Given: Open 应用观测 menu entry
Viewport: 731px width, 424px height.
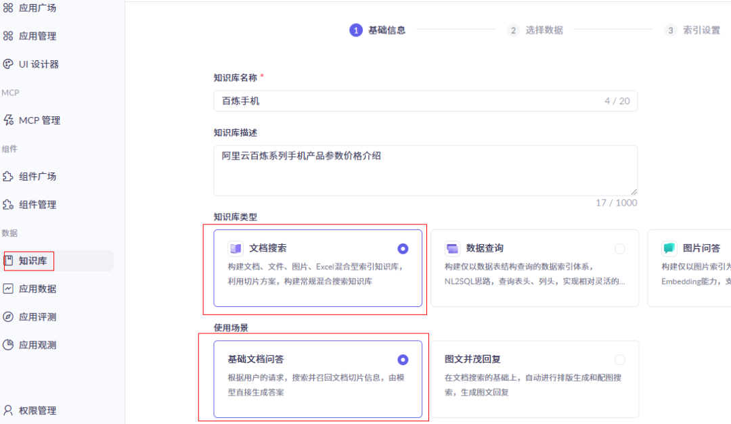Looking at the screenshot, I should [x=38, y=346].
